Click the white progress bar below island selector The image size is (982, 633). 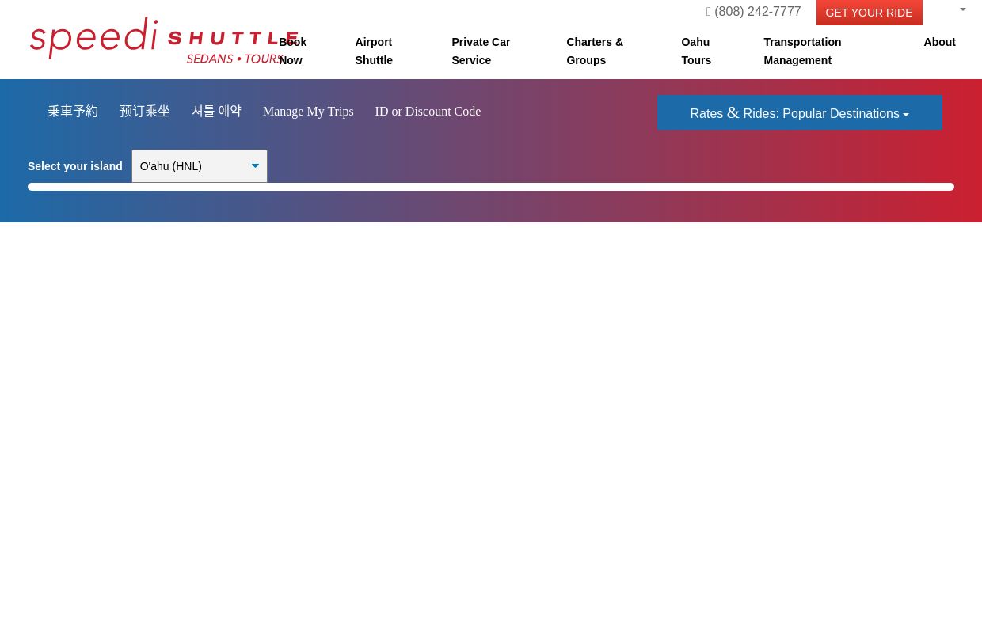[x=491, y=187]
